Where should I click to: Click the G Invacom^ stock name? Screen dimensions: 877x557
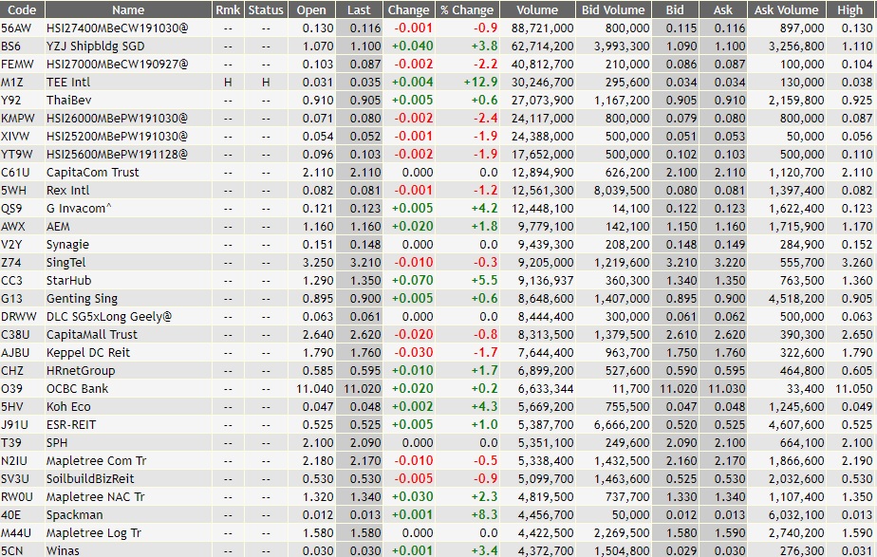[x=79, y=208]
